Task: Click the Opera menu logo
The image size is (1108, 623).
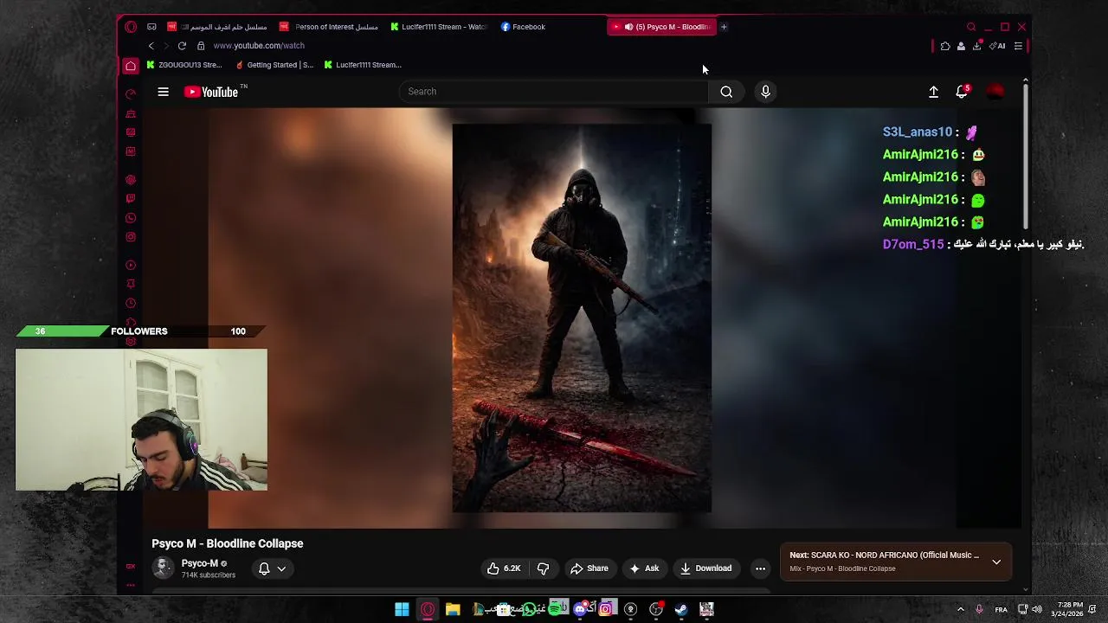Action: tap(131, 27)
